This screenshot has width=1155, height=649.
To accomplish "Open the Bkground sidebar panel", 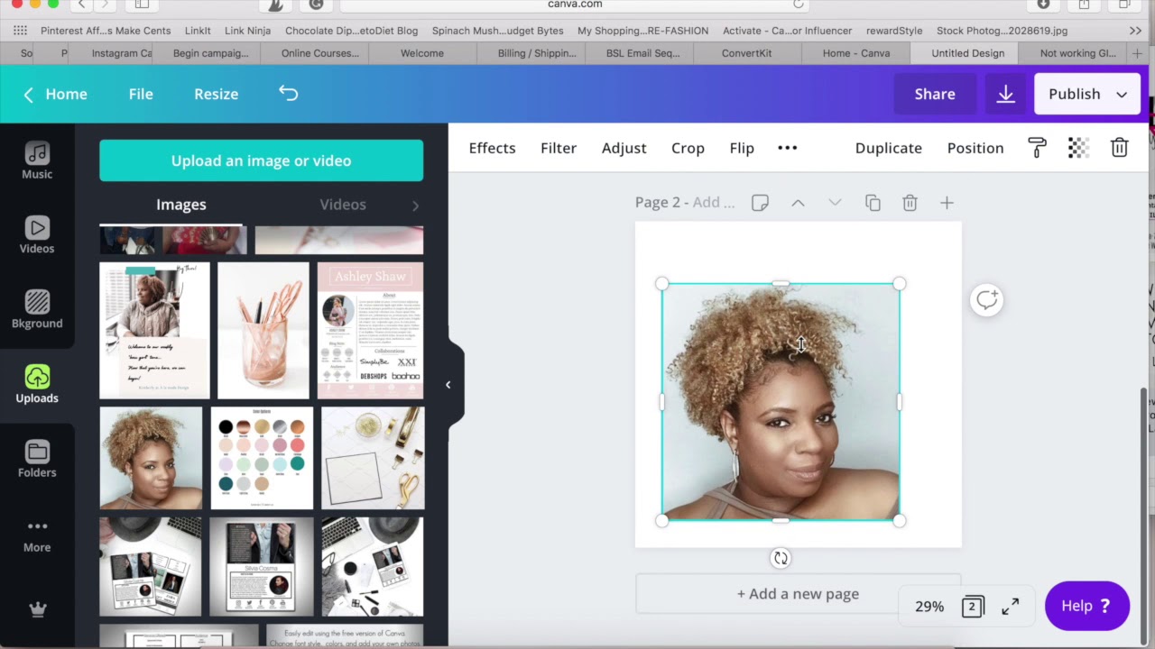I will pyautogui.click(x=37, y=310).
